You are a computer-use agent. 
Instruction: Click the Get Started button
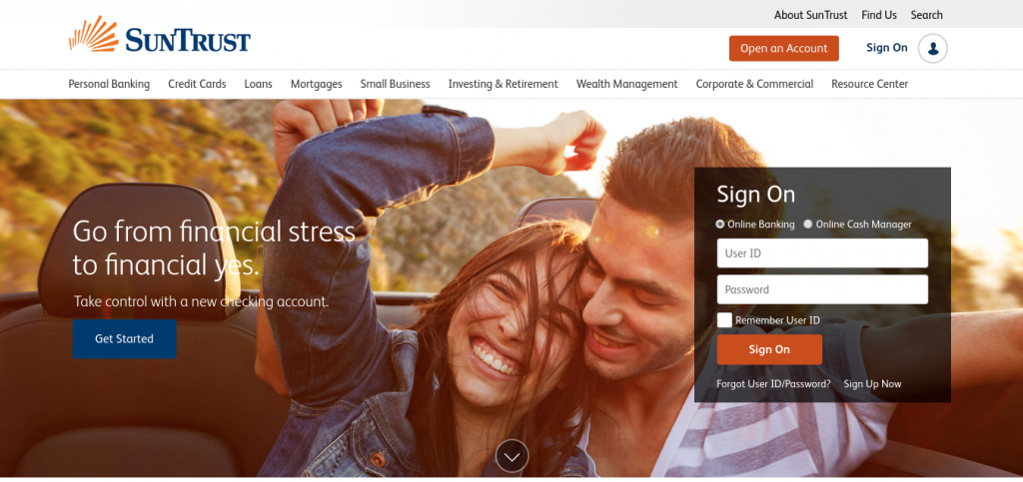click(124, 338)
